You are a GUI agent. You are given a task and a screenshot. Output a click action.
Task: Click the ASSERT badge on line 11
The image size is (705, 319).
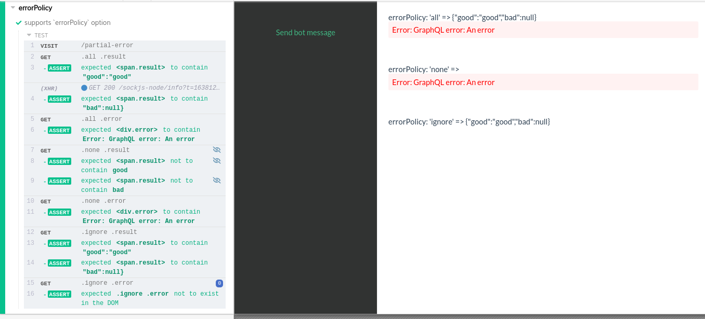(59, 212)
